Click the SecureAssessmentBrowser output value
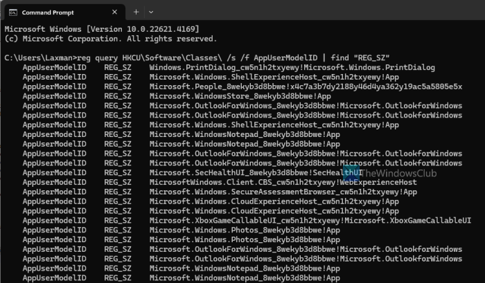This screenshot has width=485, height=283. [x=283, y=192]
